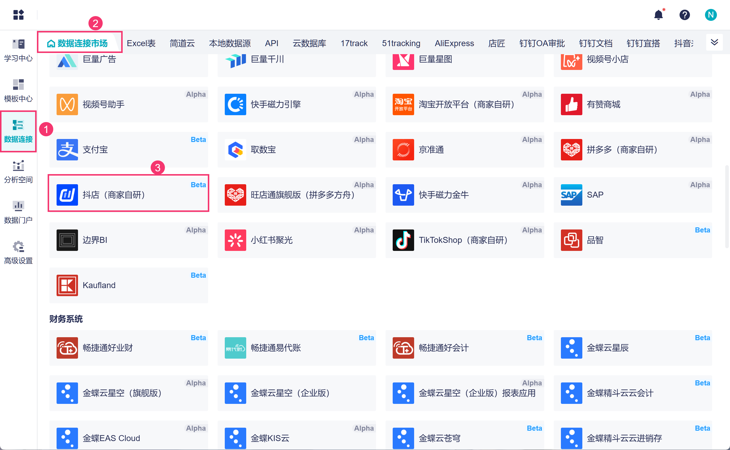The height and width of the screenshot is (450, 730).
Task: Open the app launcher grid icon
Action: pyautogui.click(x=18, y=15)
